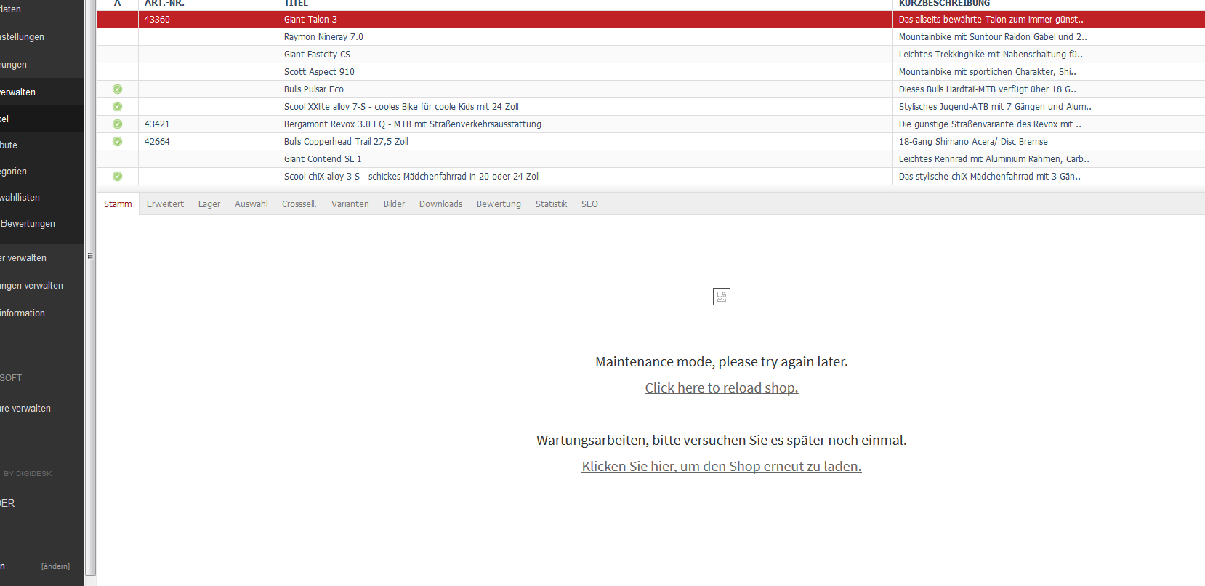Go to the Lager tab
Viewport: 1205px width, 586px height.
click(209, 204)
